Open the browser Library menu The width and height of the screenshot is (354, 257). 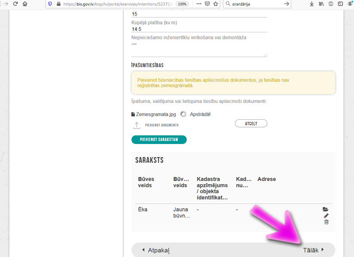click(x=322, y=4)
